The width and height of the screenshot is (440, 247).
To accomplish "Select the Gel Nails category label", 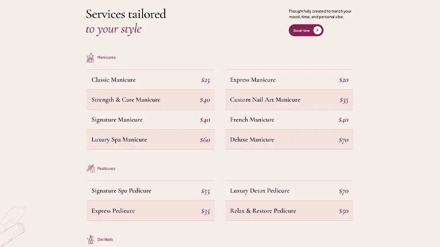I will click(x=105, y=239).
